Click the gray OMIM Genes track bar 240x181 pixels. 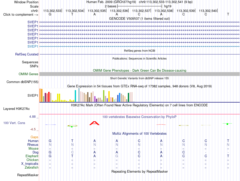click(x=139, y=74)
